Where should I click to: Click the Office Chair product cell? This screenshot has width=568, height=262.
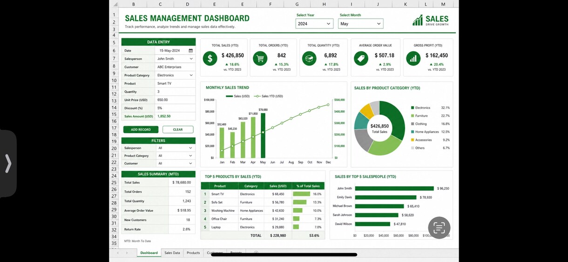click(223, 219)
